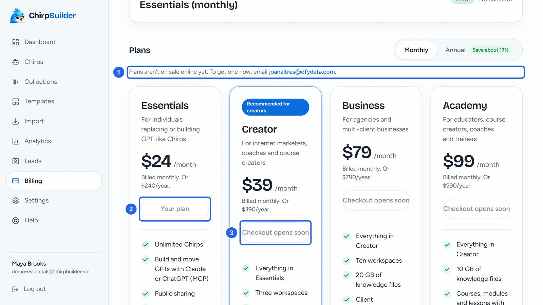
Task: Click the Templates layout icon
Action: [x=16, y=101]
